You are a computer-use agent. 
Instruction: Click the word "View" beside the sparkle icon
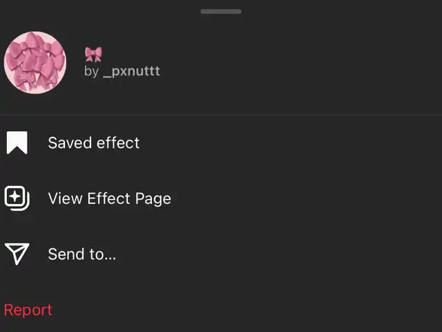(x=65, y=199)
